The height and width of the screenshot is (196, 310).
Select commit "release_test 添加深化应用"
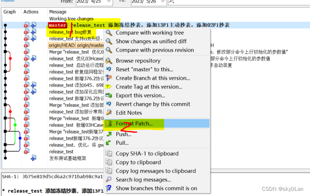click(76, 92)
